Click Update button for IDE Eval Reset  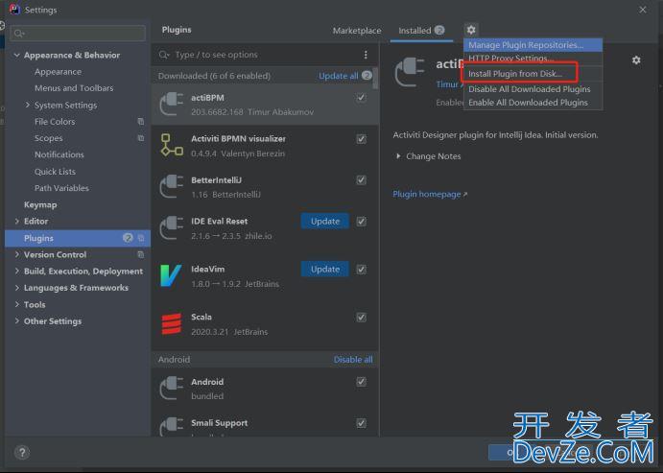[324, 221]
